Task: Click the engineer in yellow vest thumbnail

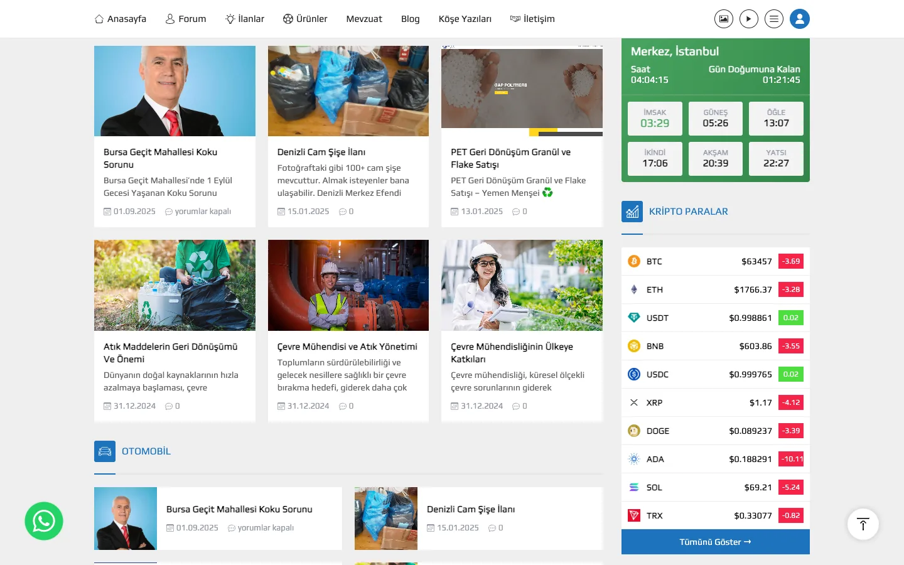Action: click(x=348, y=285)
